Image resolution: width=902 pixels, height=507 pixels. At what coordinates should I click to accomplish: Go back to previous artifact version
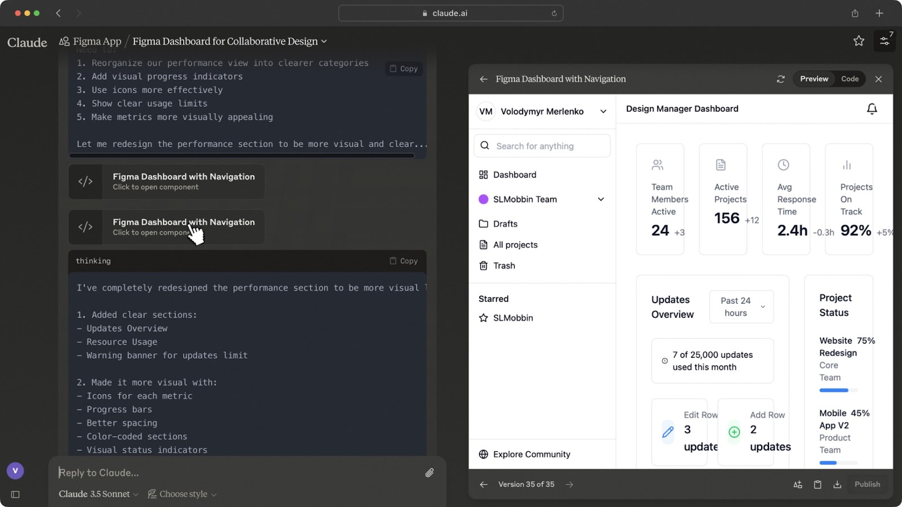(483, 484)
